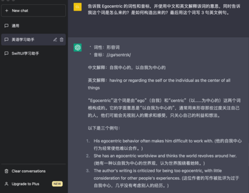Click the chat bubble icon beside 通用
Viewport: 249px width, 193px height.
(6, 26)
